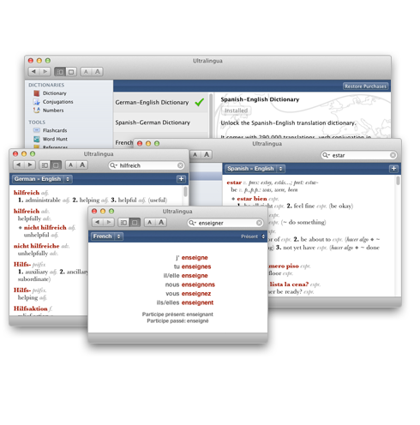Image resolution: width=420 pixels, height=425 pixels.
Task: Click the Dictionary sidebar icon
Action: [36, 93]
